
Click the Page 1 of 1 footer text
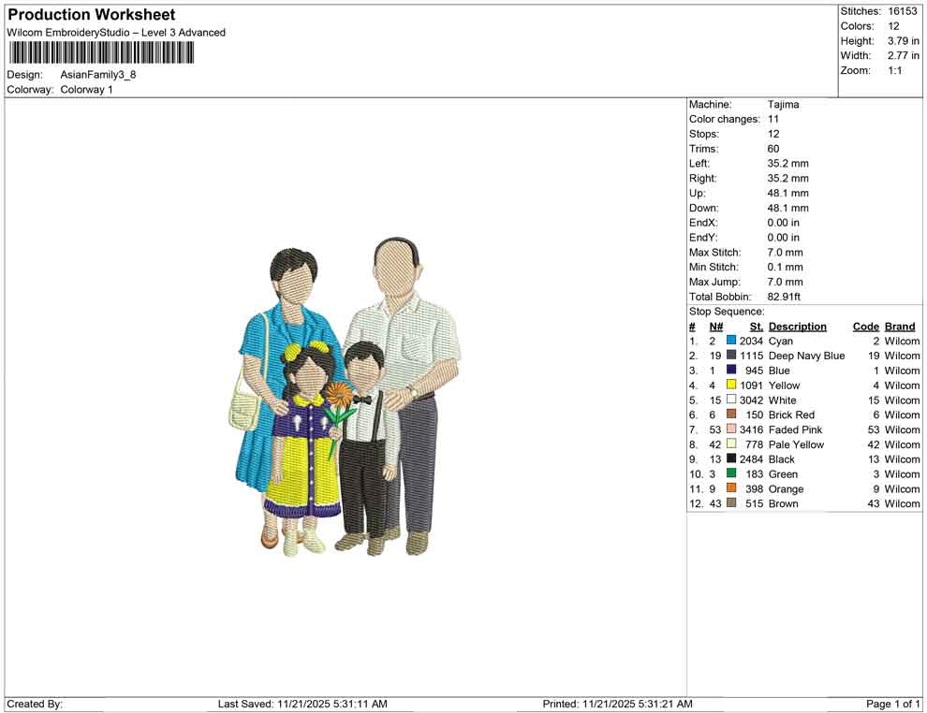pyautogui.click(x=892, y=704)
